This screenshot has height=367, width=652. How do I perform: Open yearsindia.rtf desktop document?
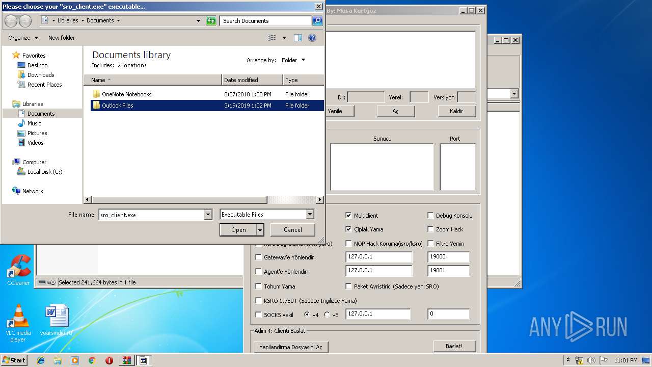(56, 320)
